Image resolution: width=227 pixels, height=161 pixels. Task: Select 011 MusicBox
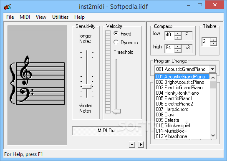(182, 131)
